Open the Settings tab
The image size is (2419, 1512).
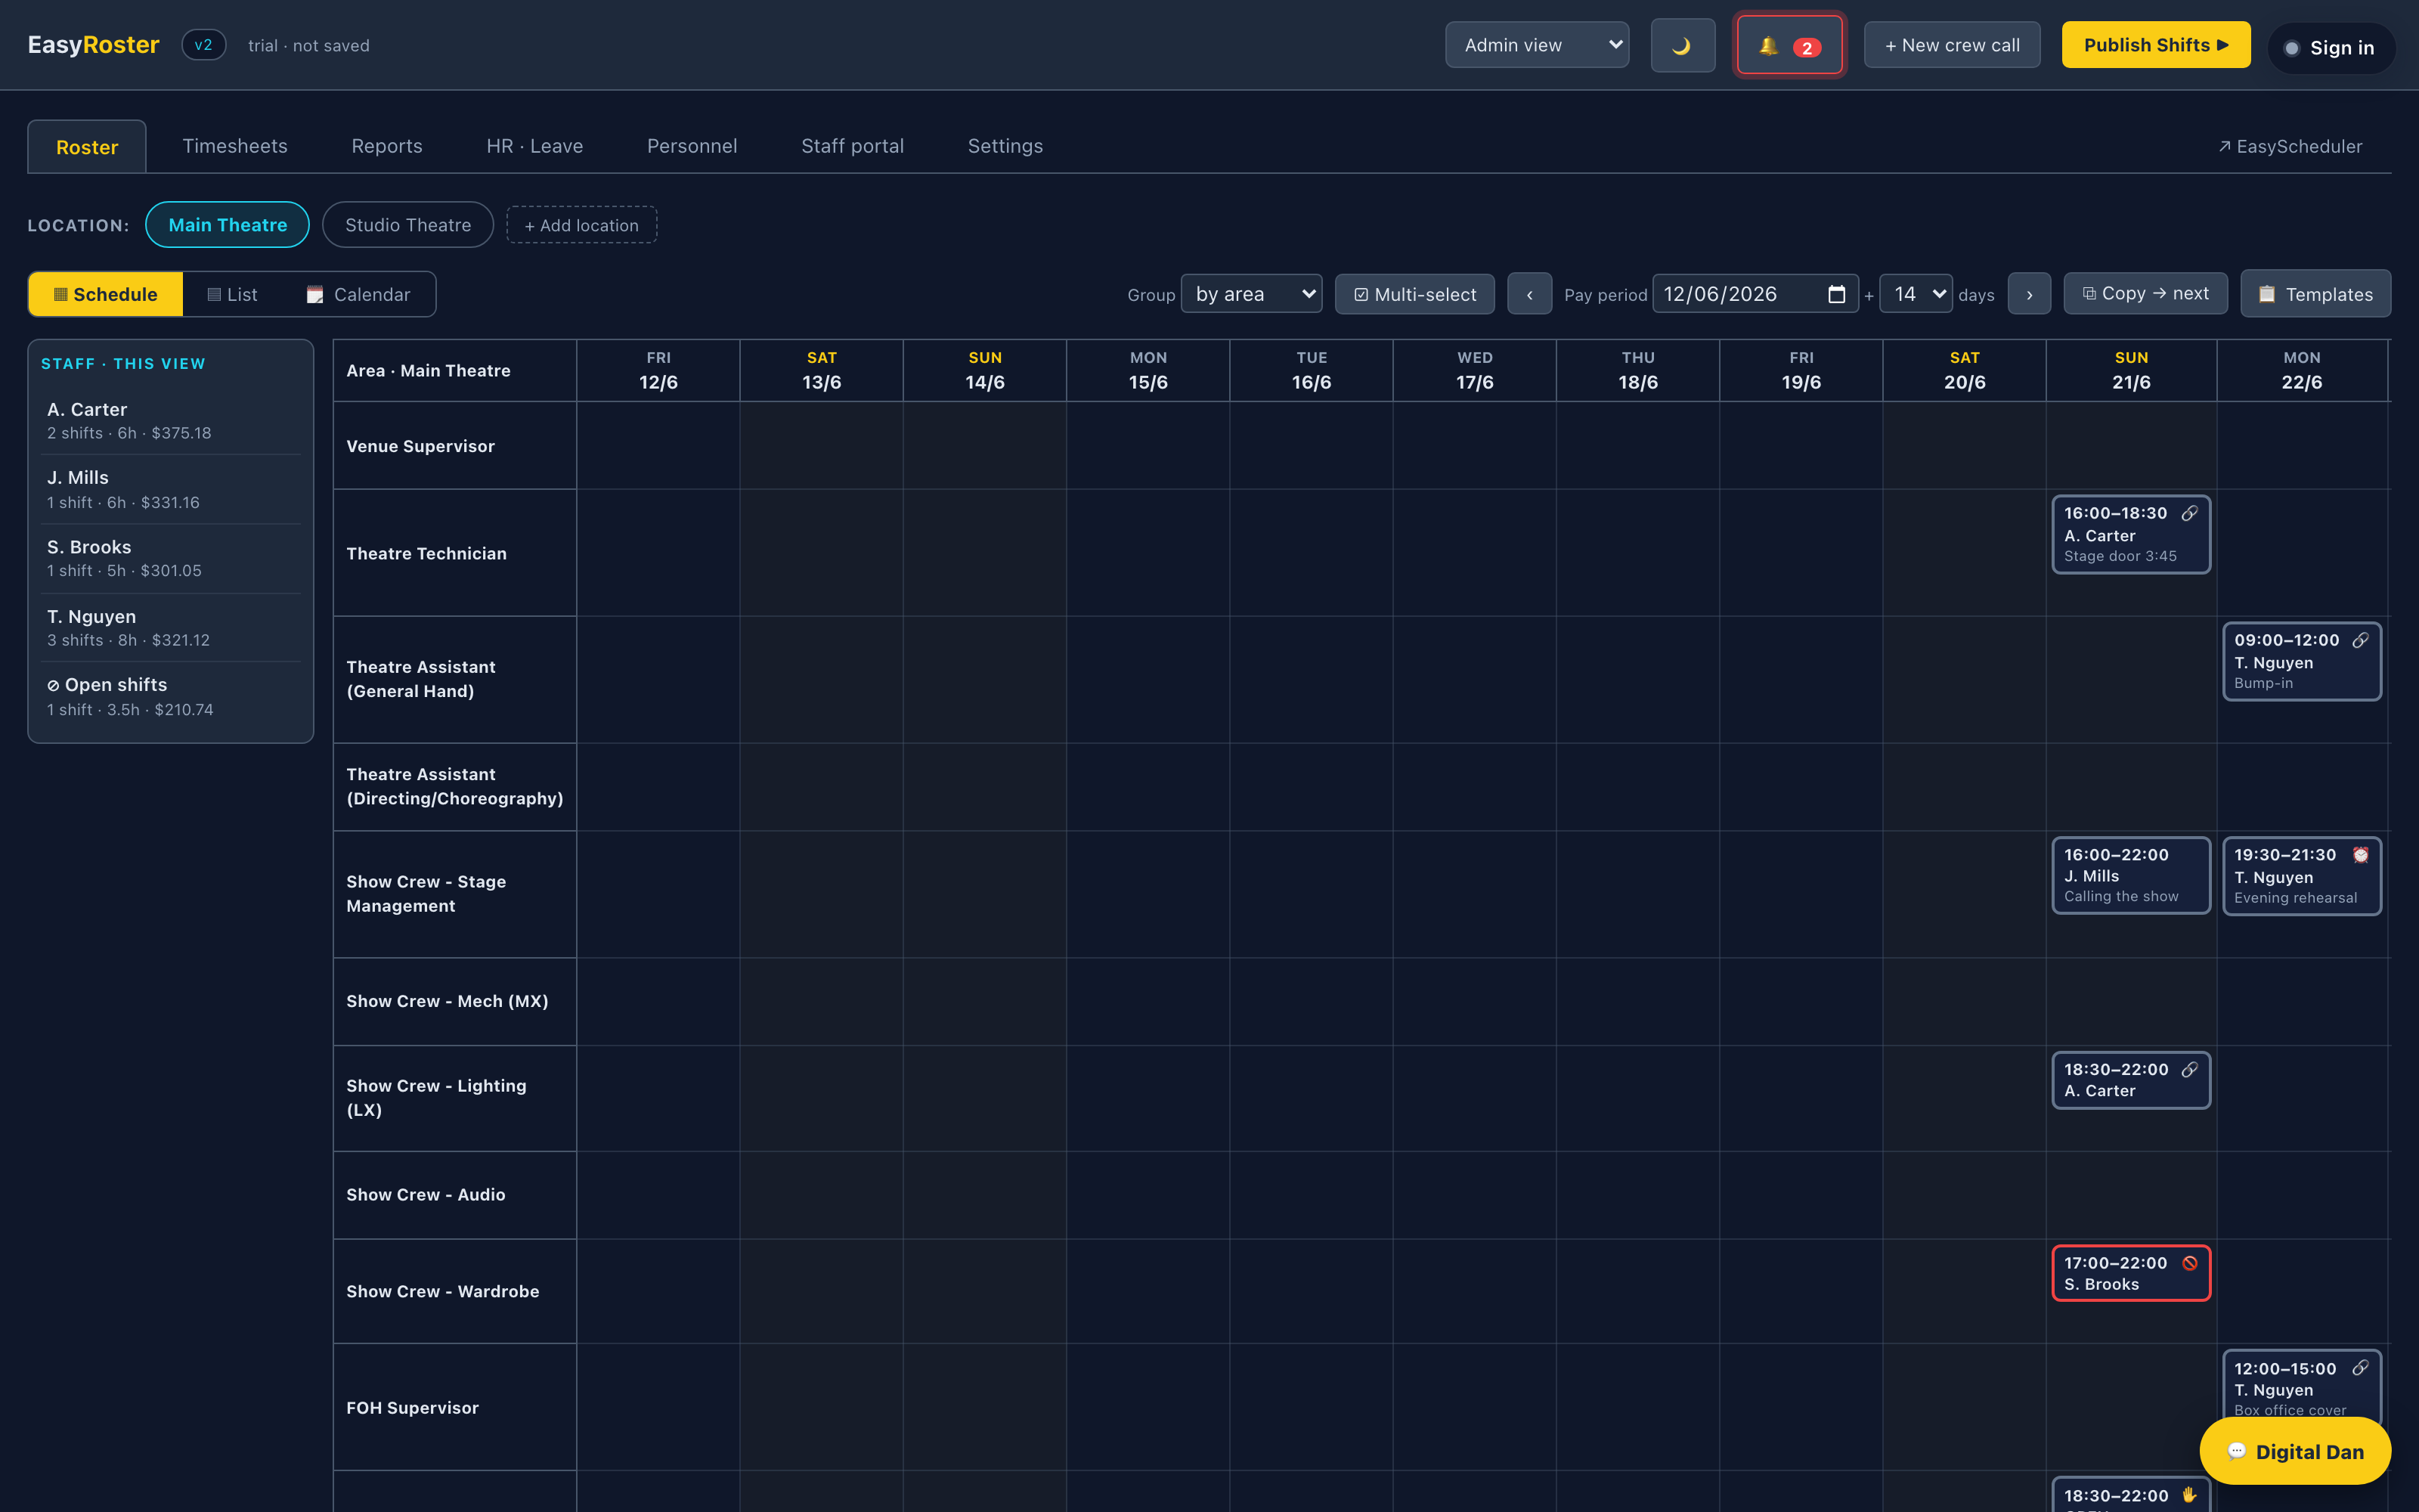(x=1005, y=146)
